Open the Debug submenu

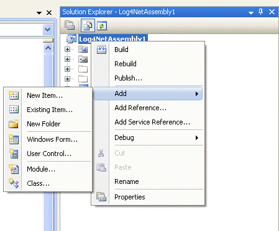click(x=148, y=137)
